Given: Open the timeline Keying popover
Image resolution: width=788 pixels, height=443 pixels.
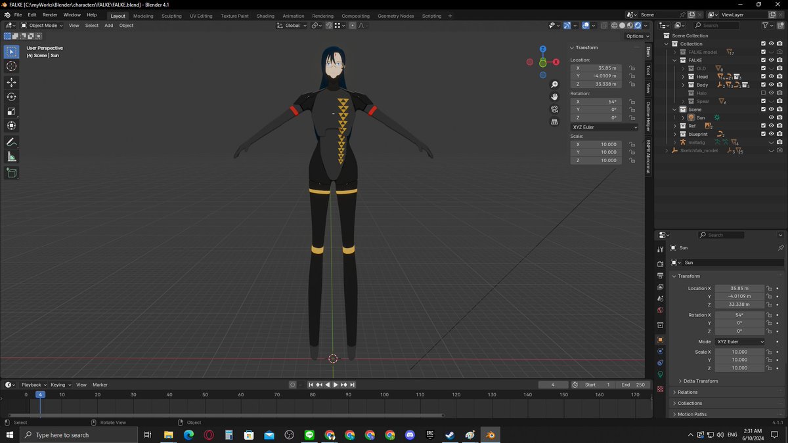Looking at the screenshot, I should [60, 385].
